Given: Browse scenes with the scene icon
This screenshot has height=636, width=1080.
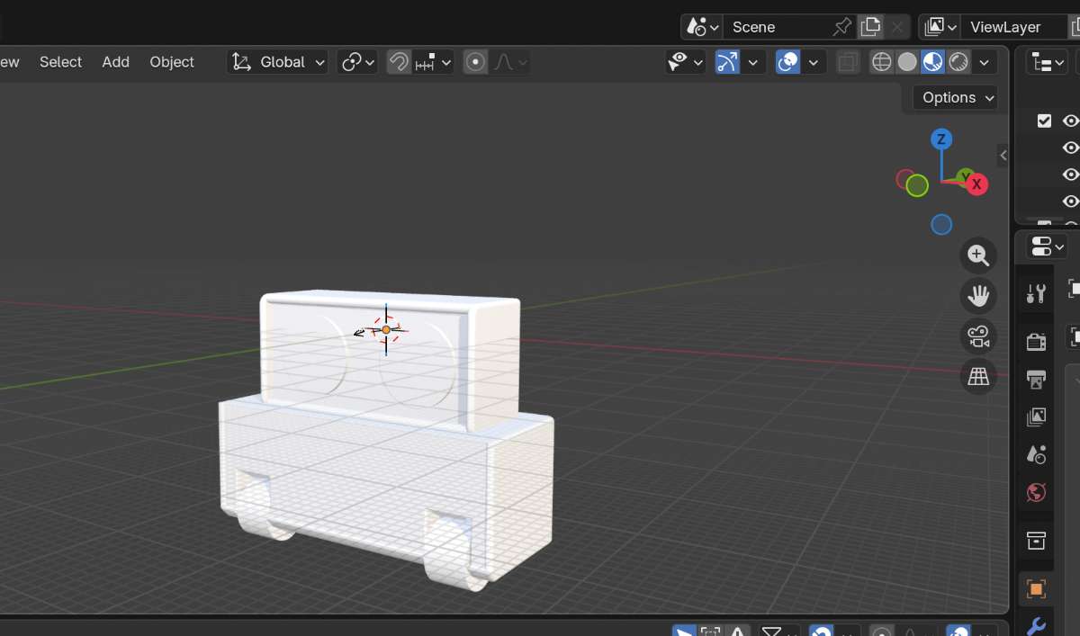Looking at the screenshot, I should 702,27.
